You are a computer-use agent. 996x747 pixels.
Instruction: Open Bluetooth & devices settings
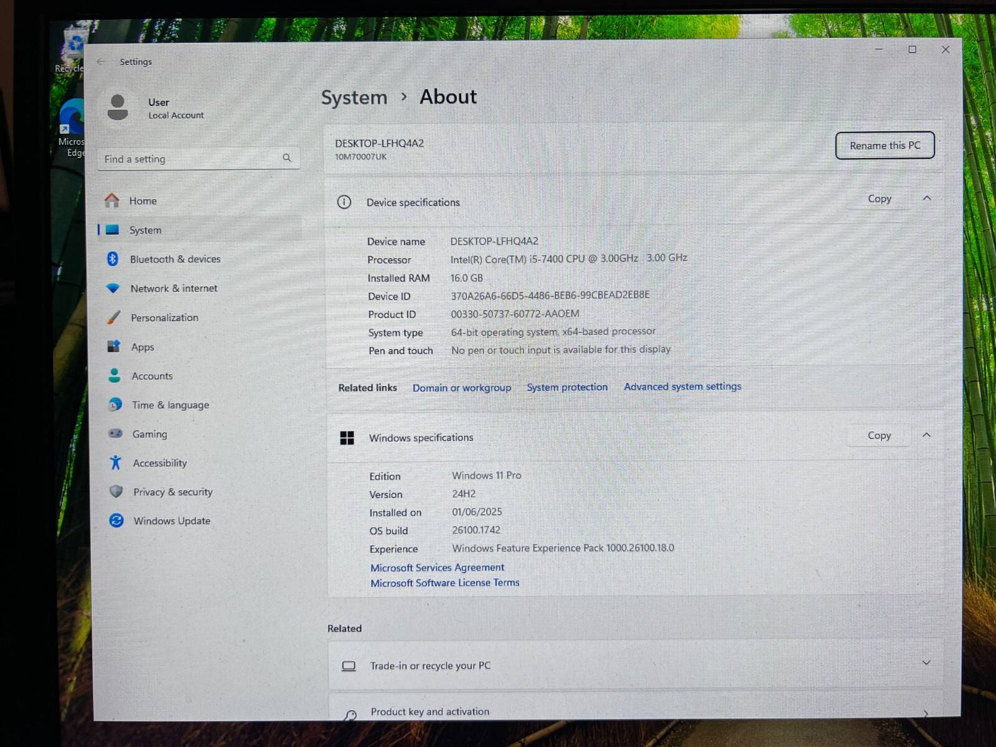click(175, 259)
